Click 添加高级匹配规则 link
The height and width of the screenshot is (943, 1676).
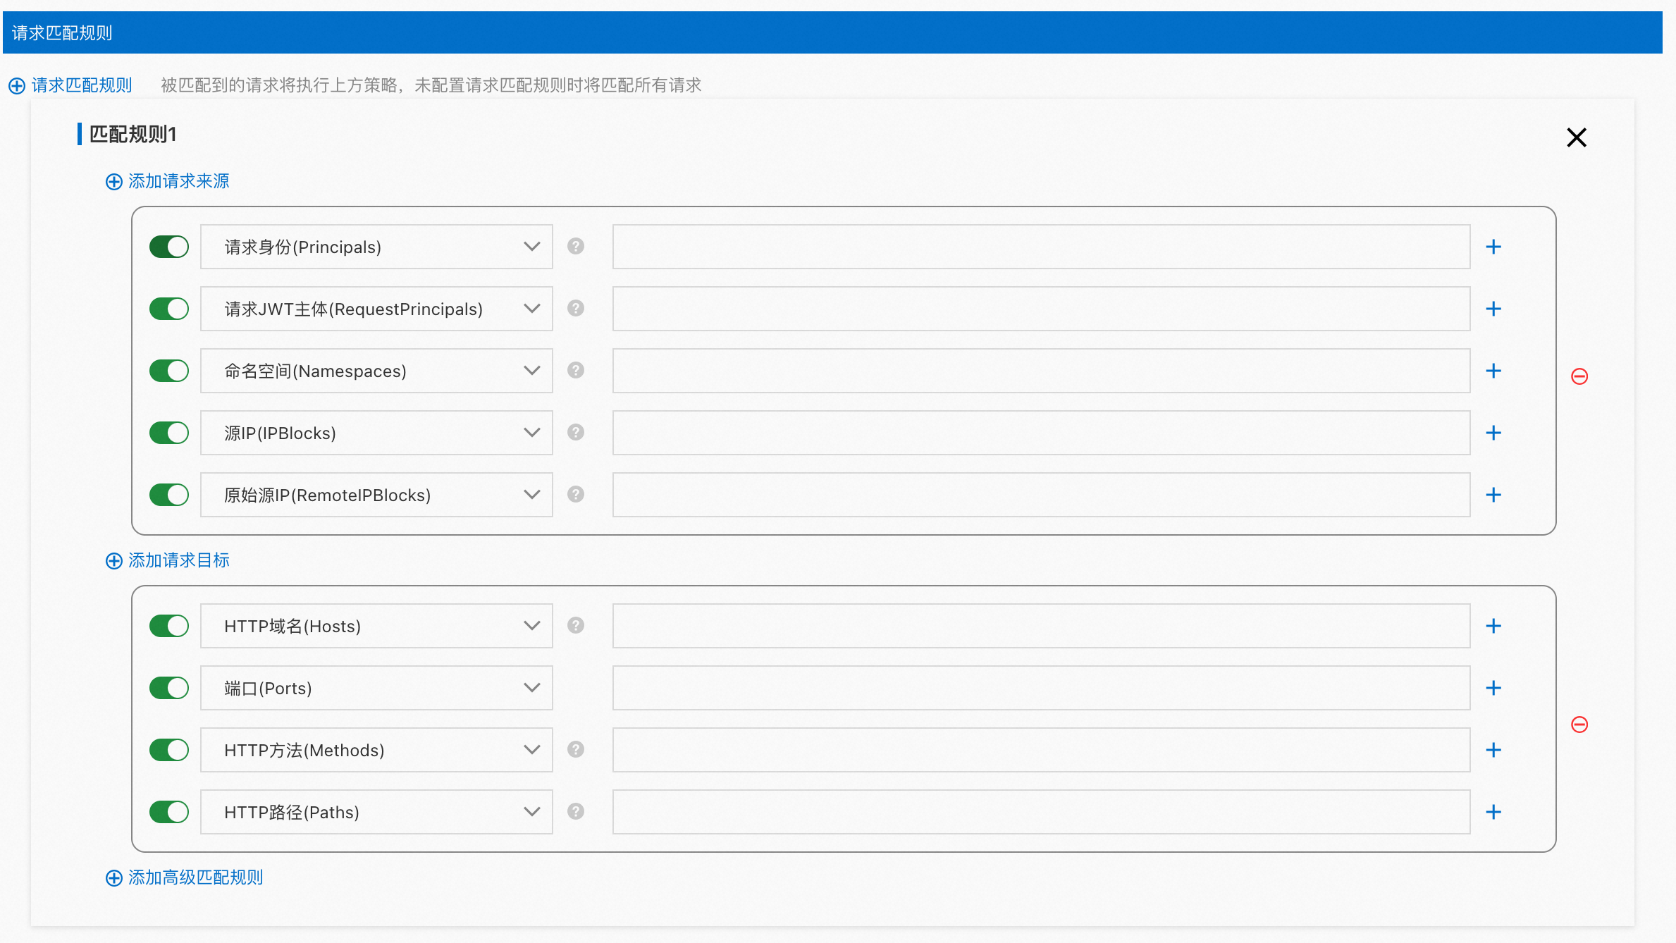(x=185, y=877)
